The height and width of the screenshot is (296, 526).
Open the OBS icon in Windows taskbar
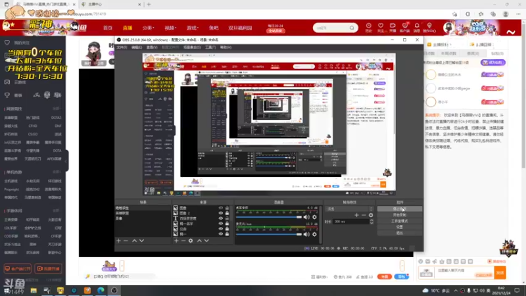114,290
